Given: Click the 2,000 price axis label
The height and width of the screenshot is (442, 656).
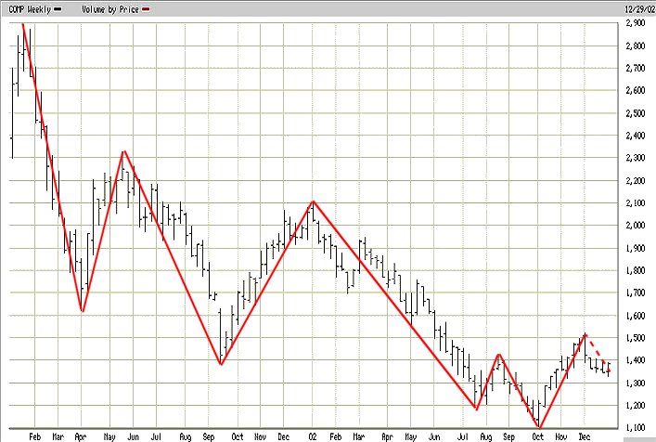Looking at the screenshot, I should click(636, 226).
